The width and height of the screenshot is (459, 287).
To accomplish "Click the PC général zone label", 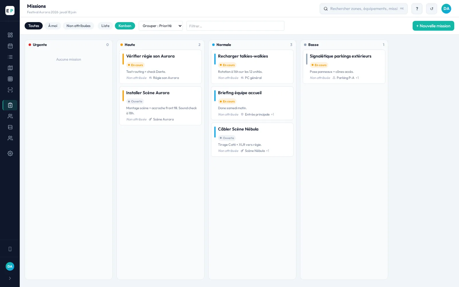I will [x=253, y=78].
